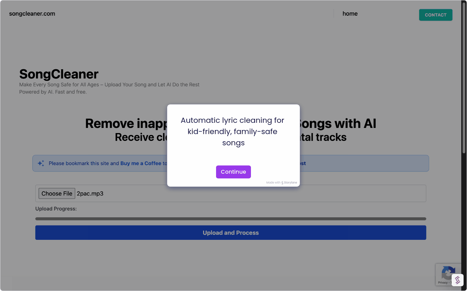Select the home menu item
467x291 pixels.
(x=350, y=14)
